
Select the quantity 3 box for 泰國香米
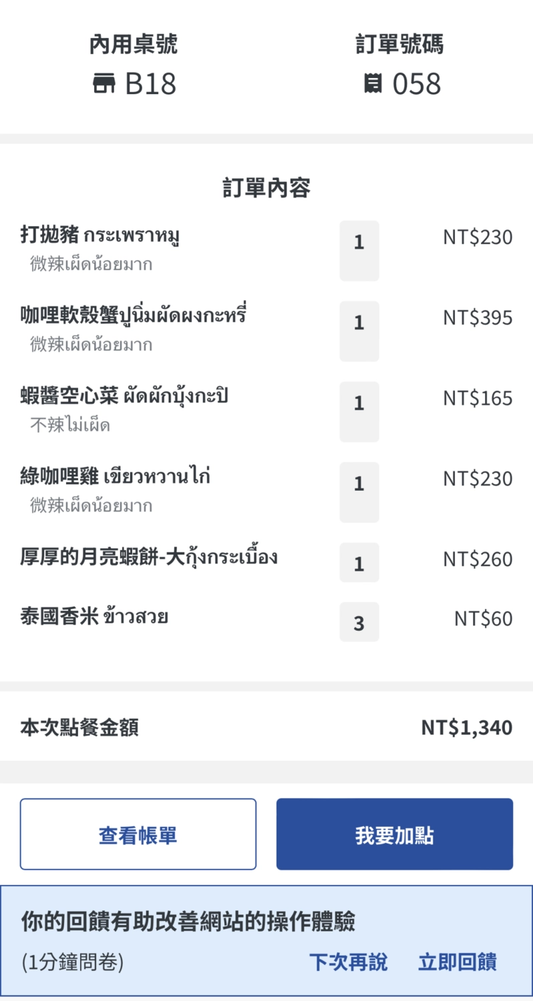(359, 622)
